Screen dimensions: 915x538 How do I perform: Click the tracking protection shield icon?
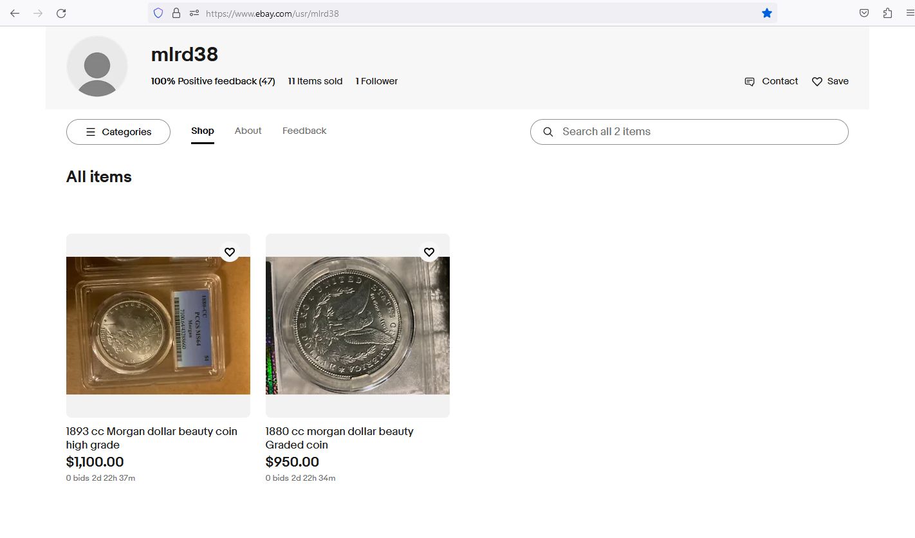click(x=158, y=13)
